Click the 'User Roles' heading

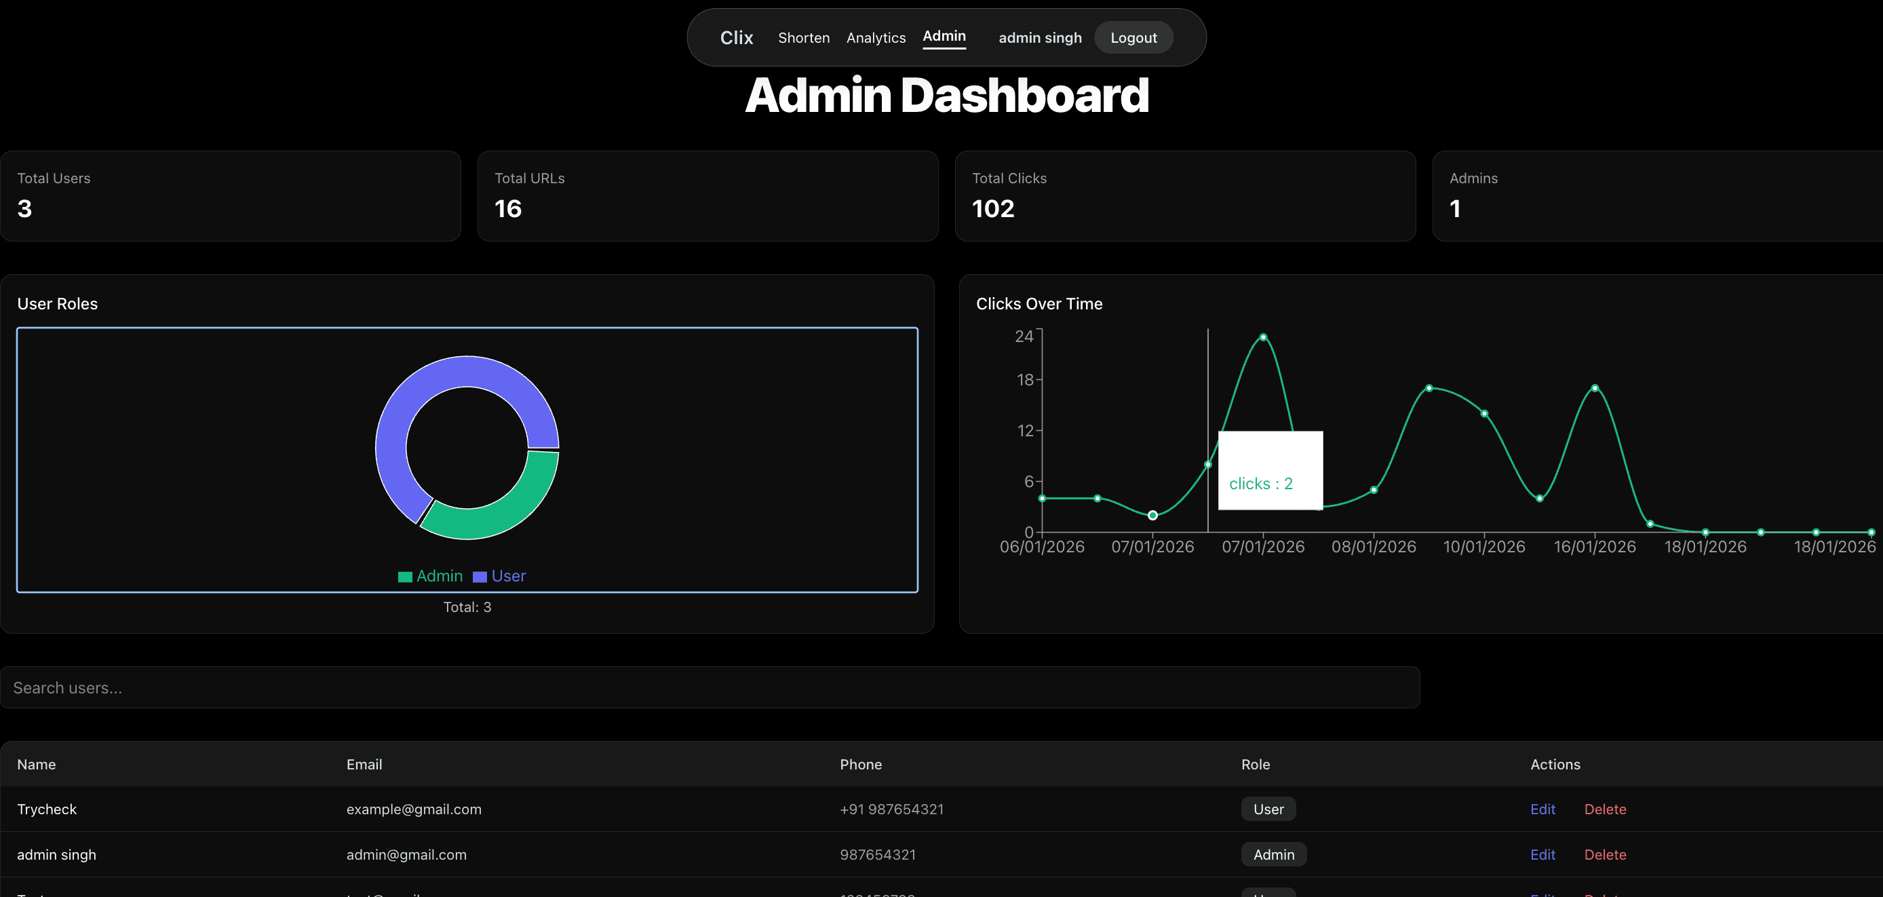57,303
